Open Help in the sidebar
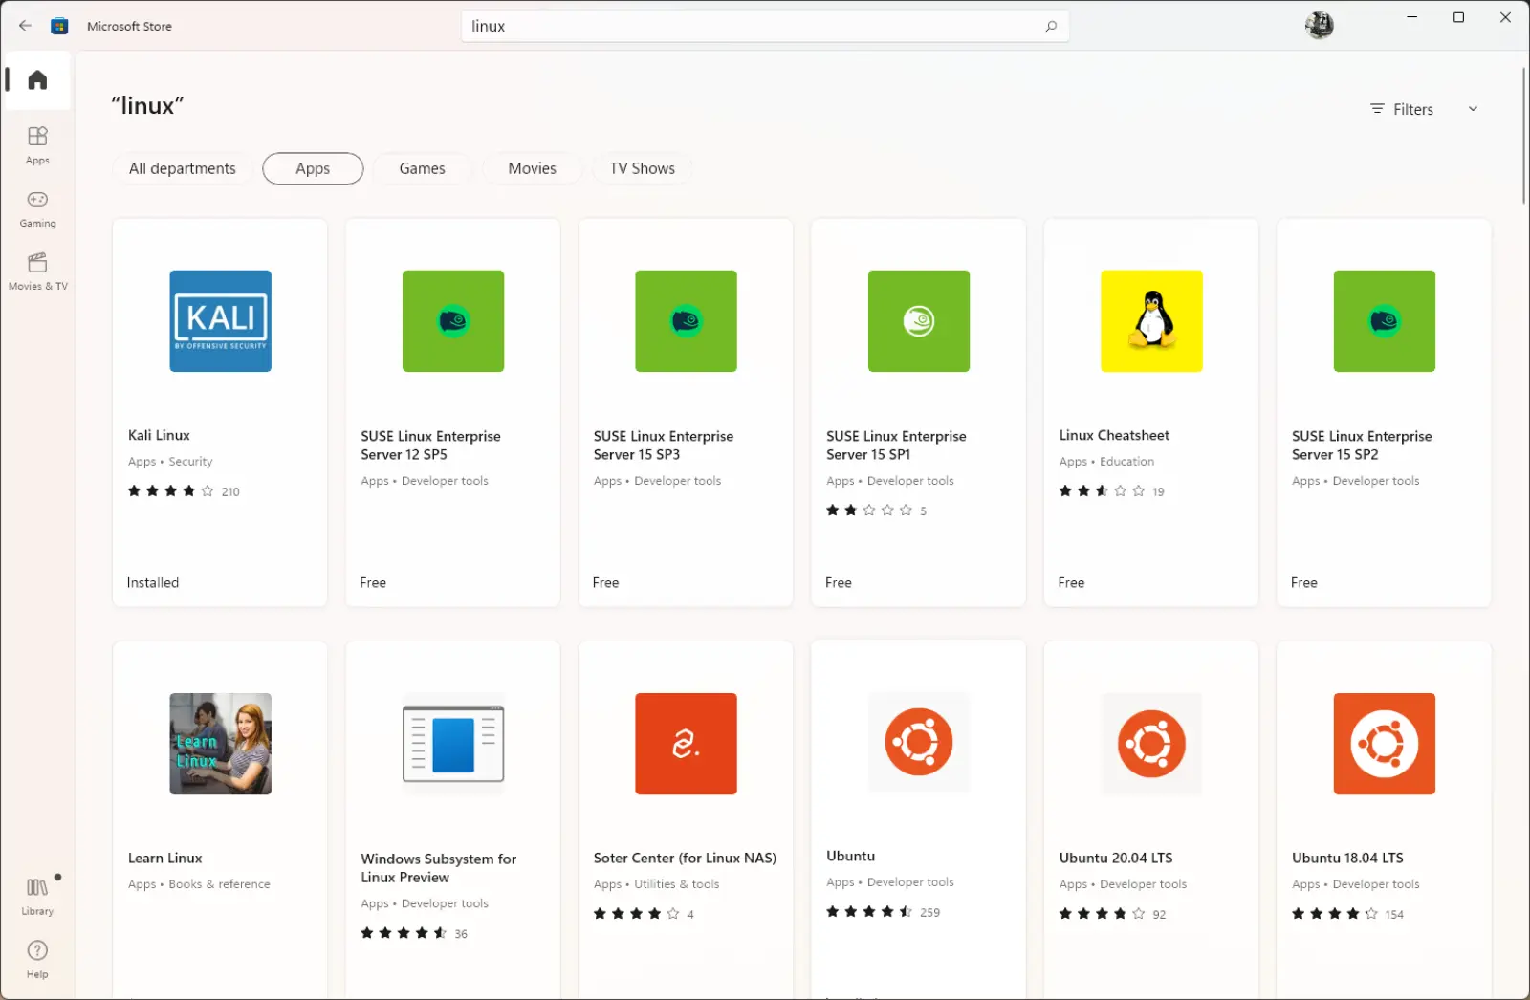This screenshot has height=1000, width=1530. coord(37,959)
